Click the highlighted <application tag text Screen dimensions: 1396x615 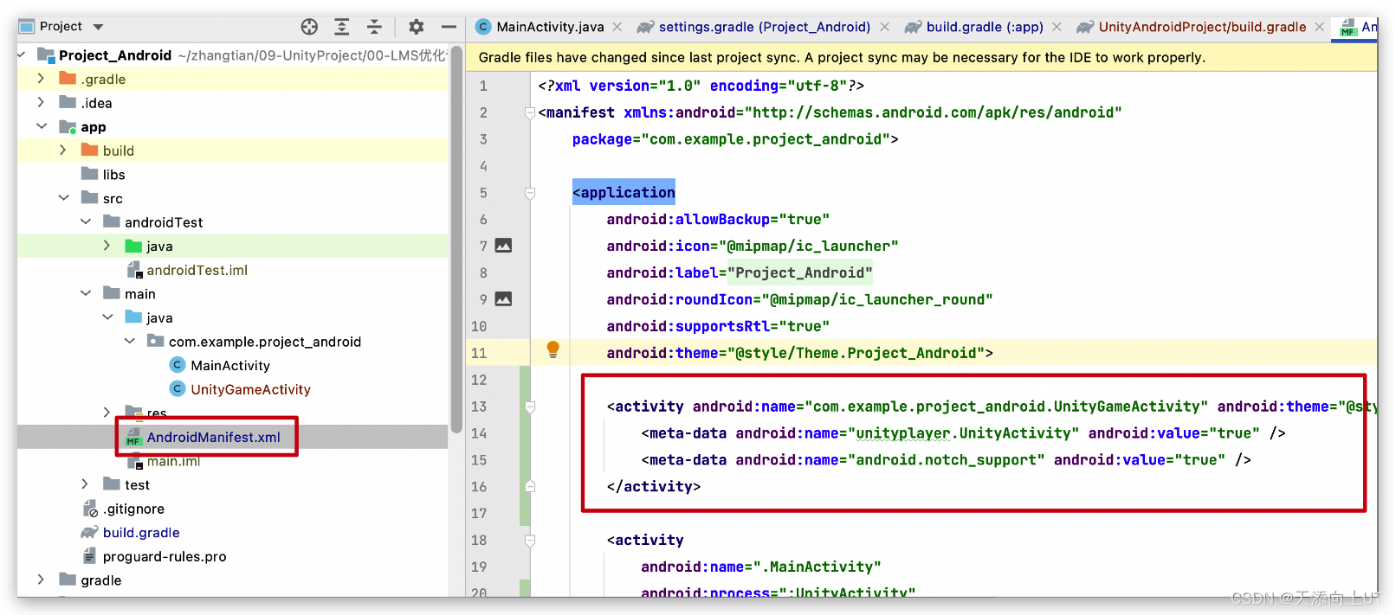[x=624, y=192]
